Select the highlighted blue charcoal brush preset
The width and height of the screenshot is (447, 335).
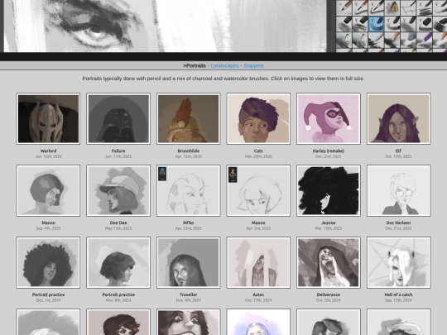(x=376, y=24)
